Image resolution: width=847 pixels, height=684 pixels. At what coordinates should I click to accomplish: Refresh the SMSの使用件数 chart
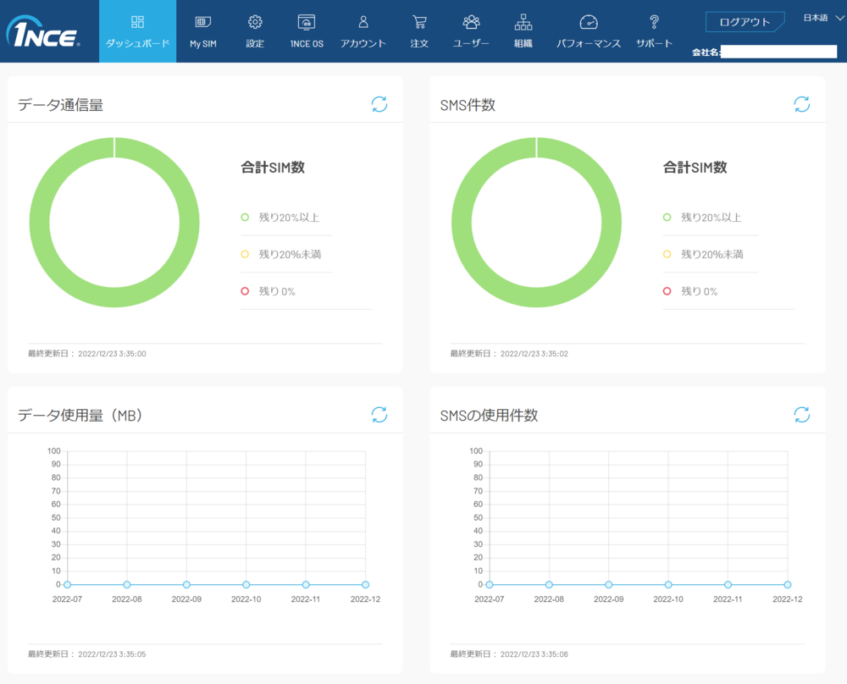coord(801,414)
